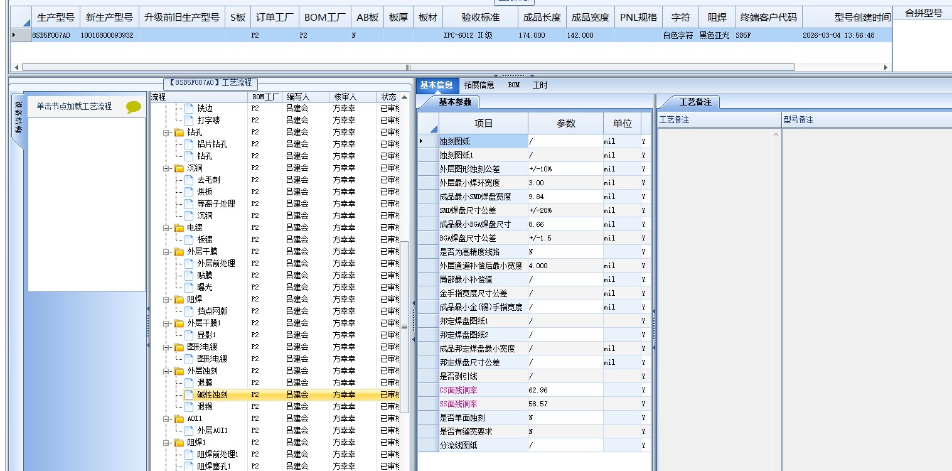Click the process tree's vertical scrollbar

coord(405,327)
